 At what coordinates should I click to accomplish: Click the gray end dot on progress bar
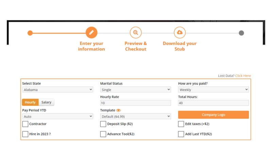[241, 33]
